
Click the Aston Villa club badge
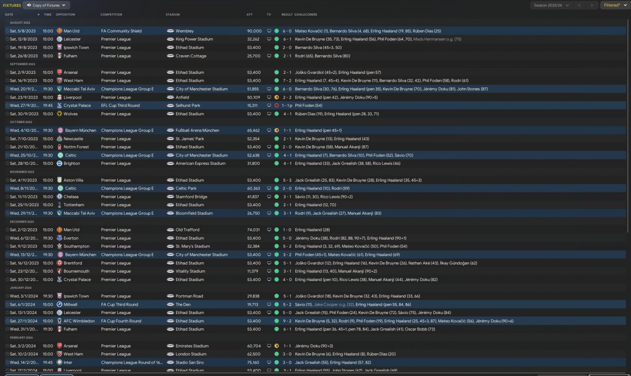[59, 180]
